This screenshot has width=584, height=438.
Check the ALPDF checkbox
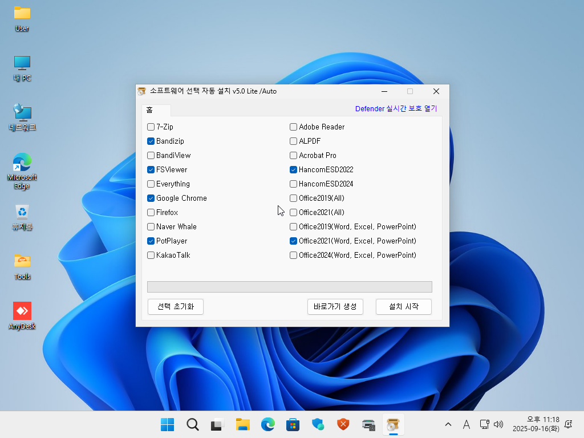tap(294, 141)
